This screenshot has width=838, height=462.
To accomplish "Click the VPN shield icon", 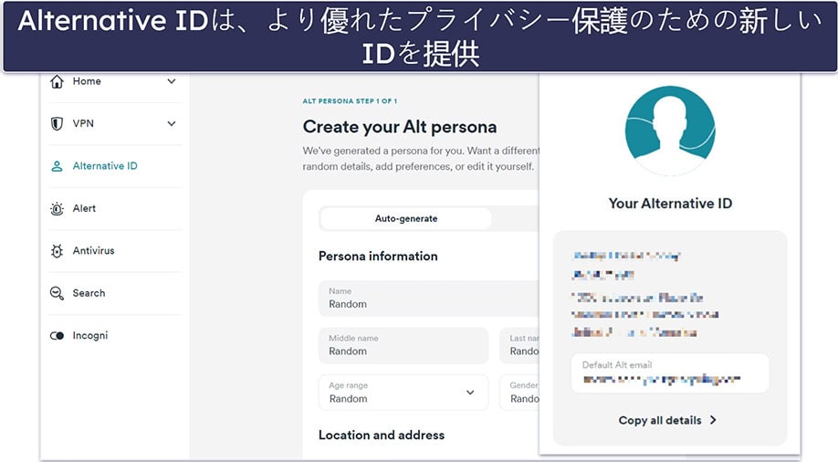I will pos(57,123).
